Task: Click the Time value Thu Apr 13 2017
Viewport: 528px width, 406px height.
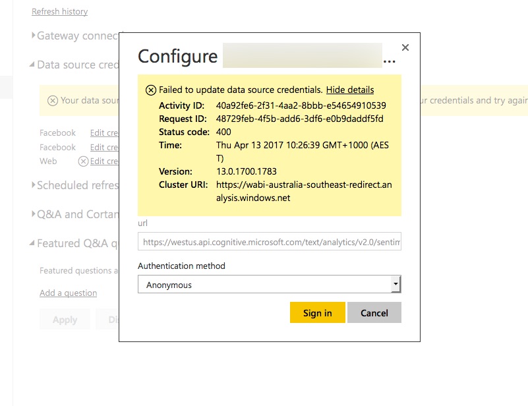Action: [303, 152]
